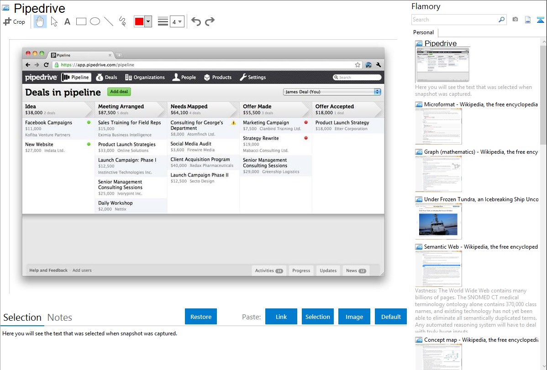Image resolution: width=547 pixels, height=370 pixels.
Task: Open the James Deal (You) dropdown
Action: click(332, 92)
